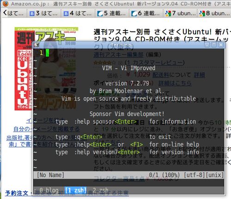Click the ":help version7<Enter>" text

pos(107,152)
